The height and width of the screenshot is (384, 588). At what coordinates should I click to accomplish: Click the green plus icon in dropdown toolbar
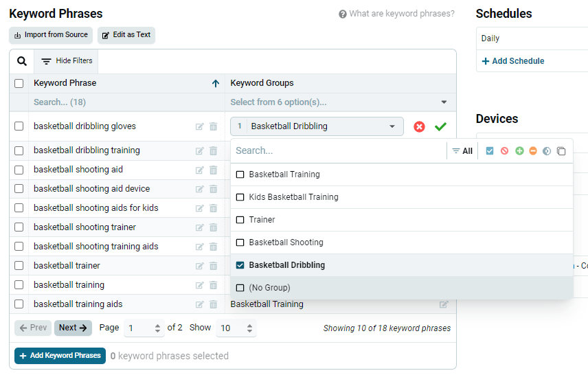tap(519, 150)
